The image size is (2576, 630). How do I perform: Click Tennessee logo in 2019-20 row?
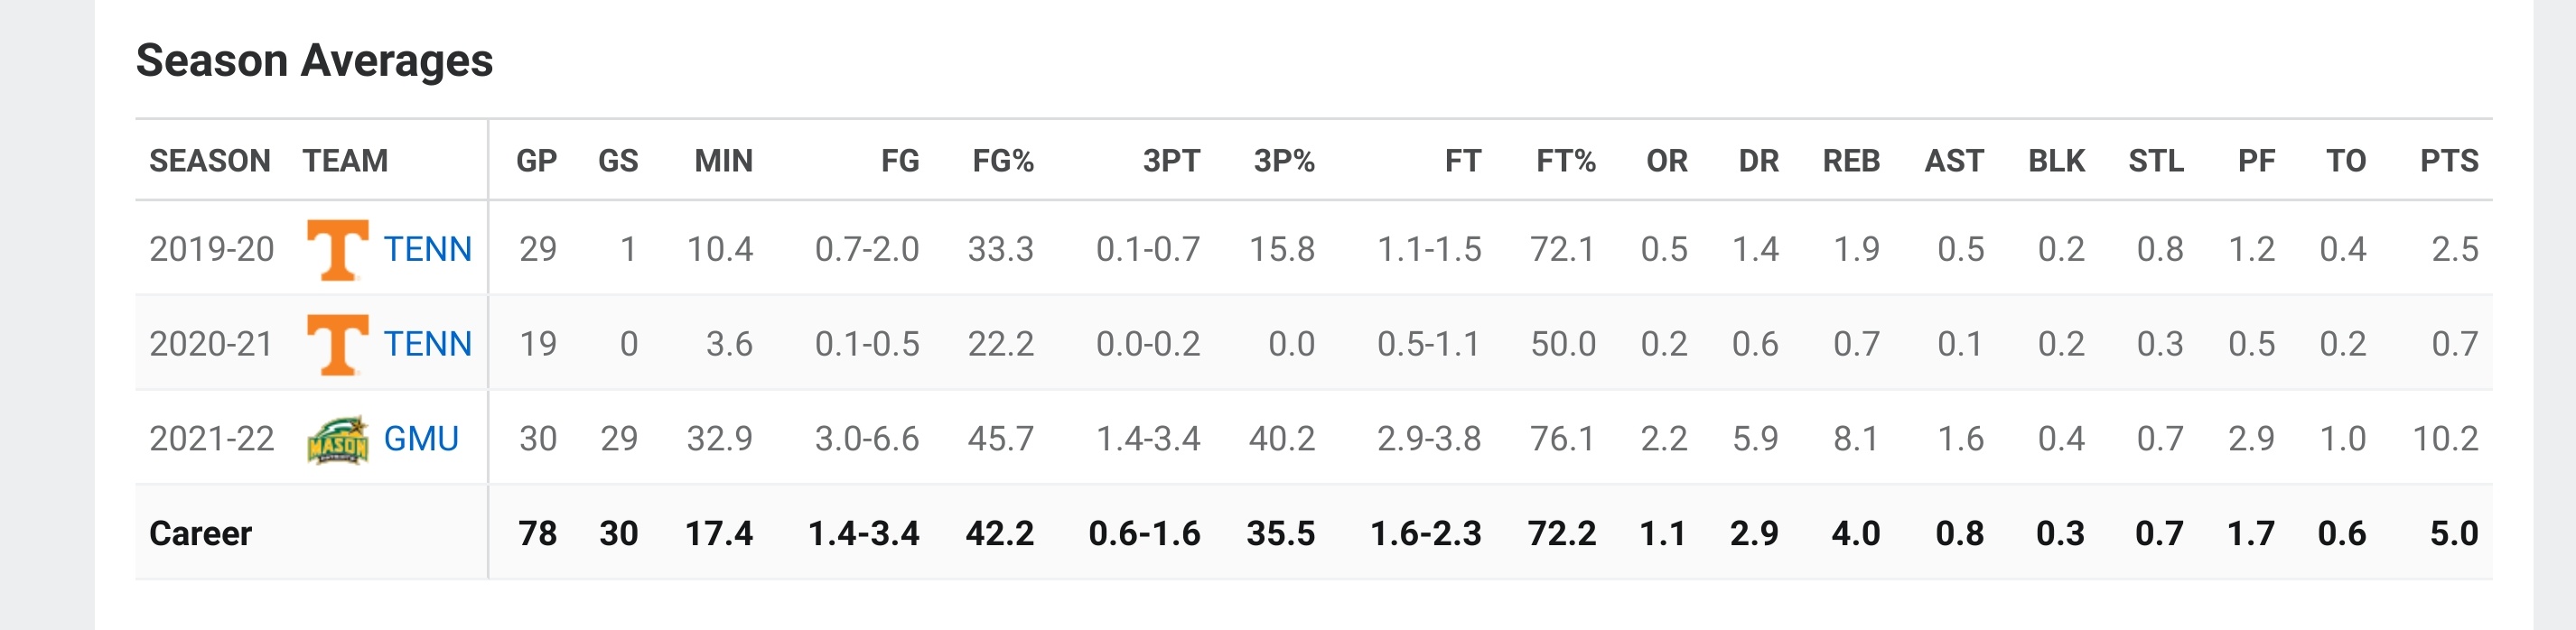pos(337,249)
